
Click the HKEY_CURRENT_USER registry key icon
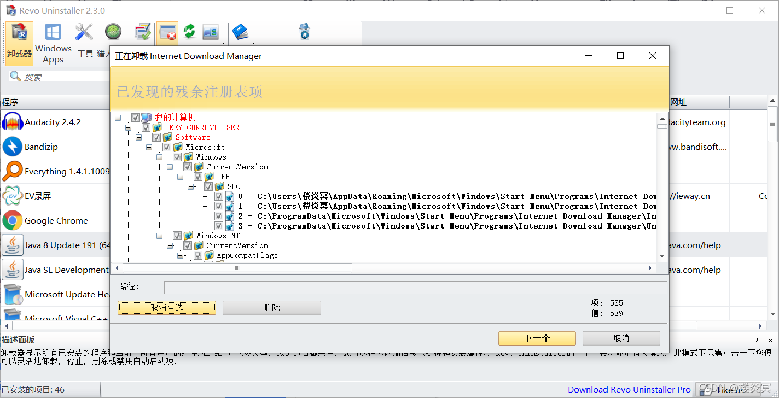click(157, 127)
